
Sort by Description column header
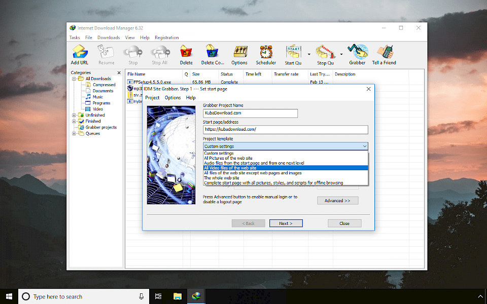(370, 74)
